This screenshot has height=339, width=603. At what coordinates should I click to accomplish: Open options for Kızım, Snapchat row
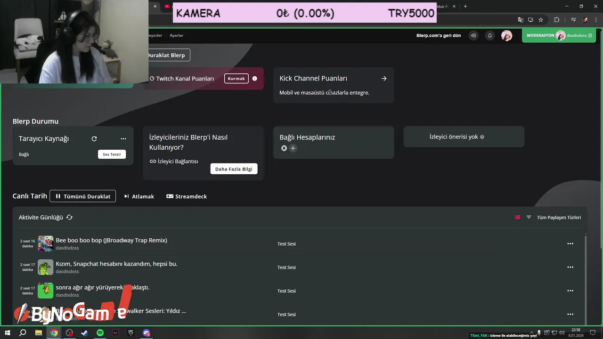[570, 267]
